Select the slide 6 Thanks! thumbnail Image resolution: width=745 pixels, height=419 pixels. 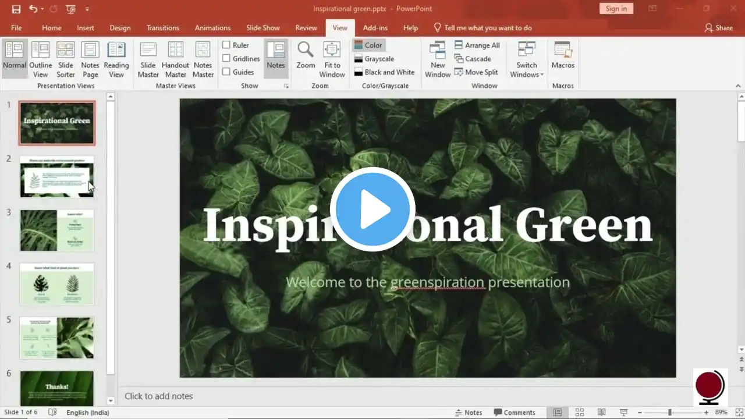tap(57, 388)
